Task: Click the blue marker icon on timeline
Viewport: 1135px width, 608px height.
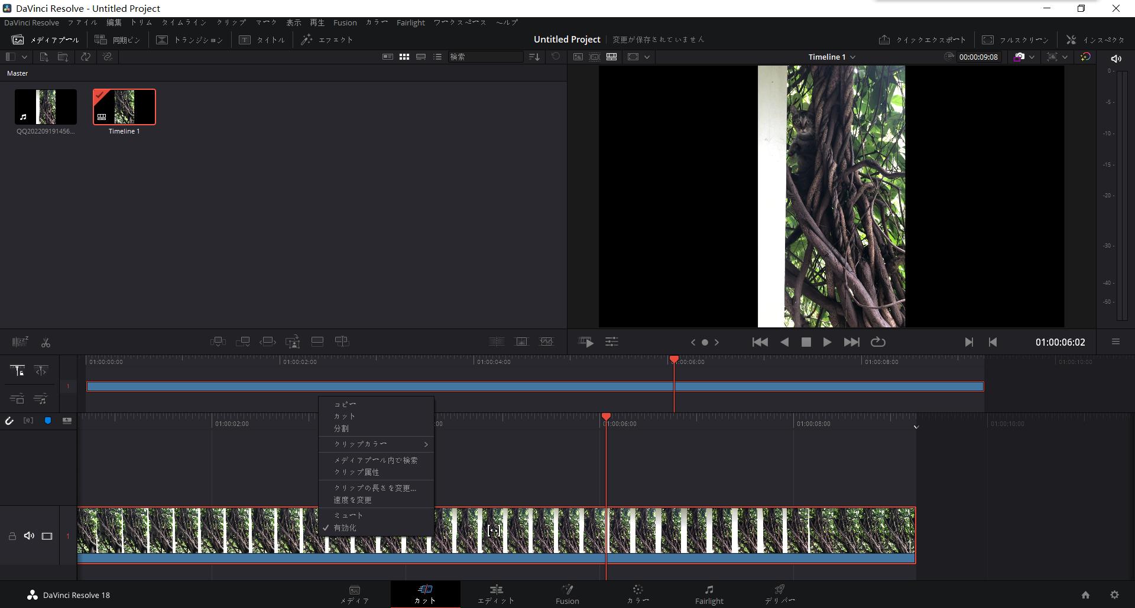Action: (x=48, y=421)
